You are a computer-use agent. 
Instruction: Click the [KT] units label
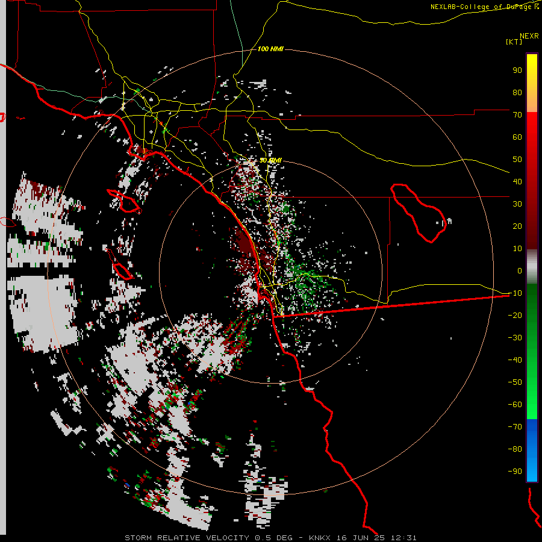click(514, 42)
